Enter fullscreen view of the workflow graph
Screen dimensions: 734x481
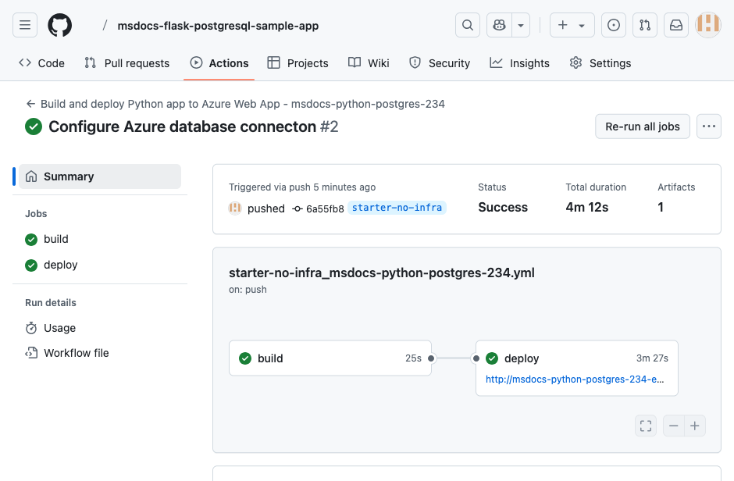click(645, 426)
